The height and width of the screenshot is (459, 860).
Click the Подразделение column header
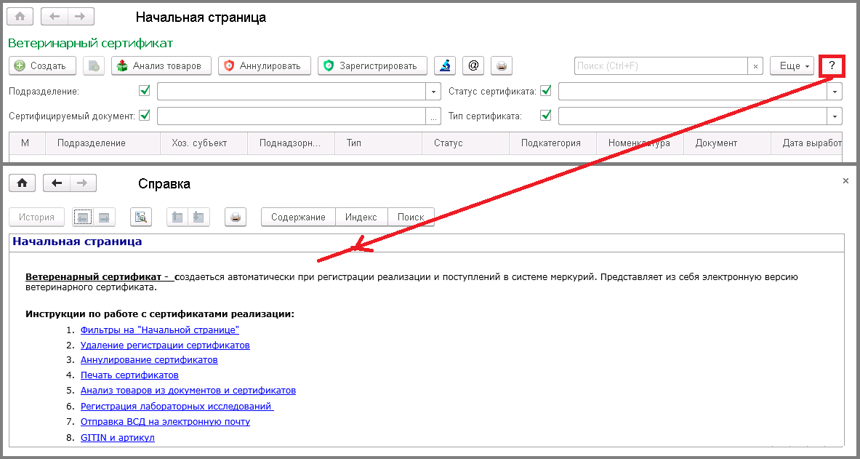click(x=103, y=143)
